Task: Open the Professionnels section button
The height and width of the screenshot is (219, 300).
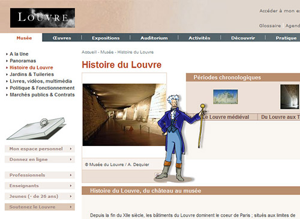Action: point(40,175)
